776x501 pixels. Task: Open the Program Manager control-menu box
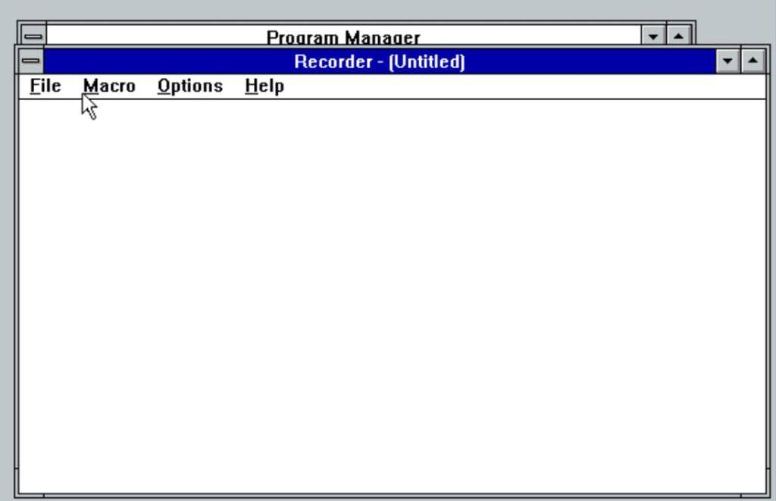tap(33, 35)
